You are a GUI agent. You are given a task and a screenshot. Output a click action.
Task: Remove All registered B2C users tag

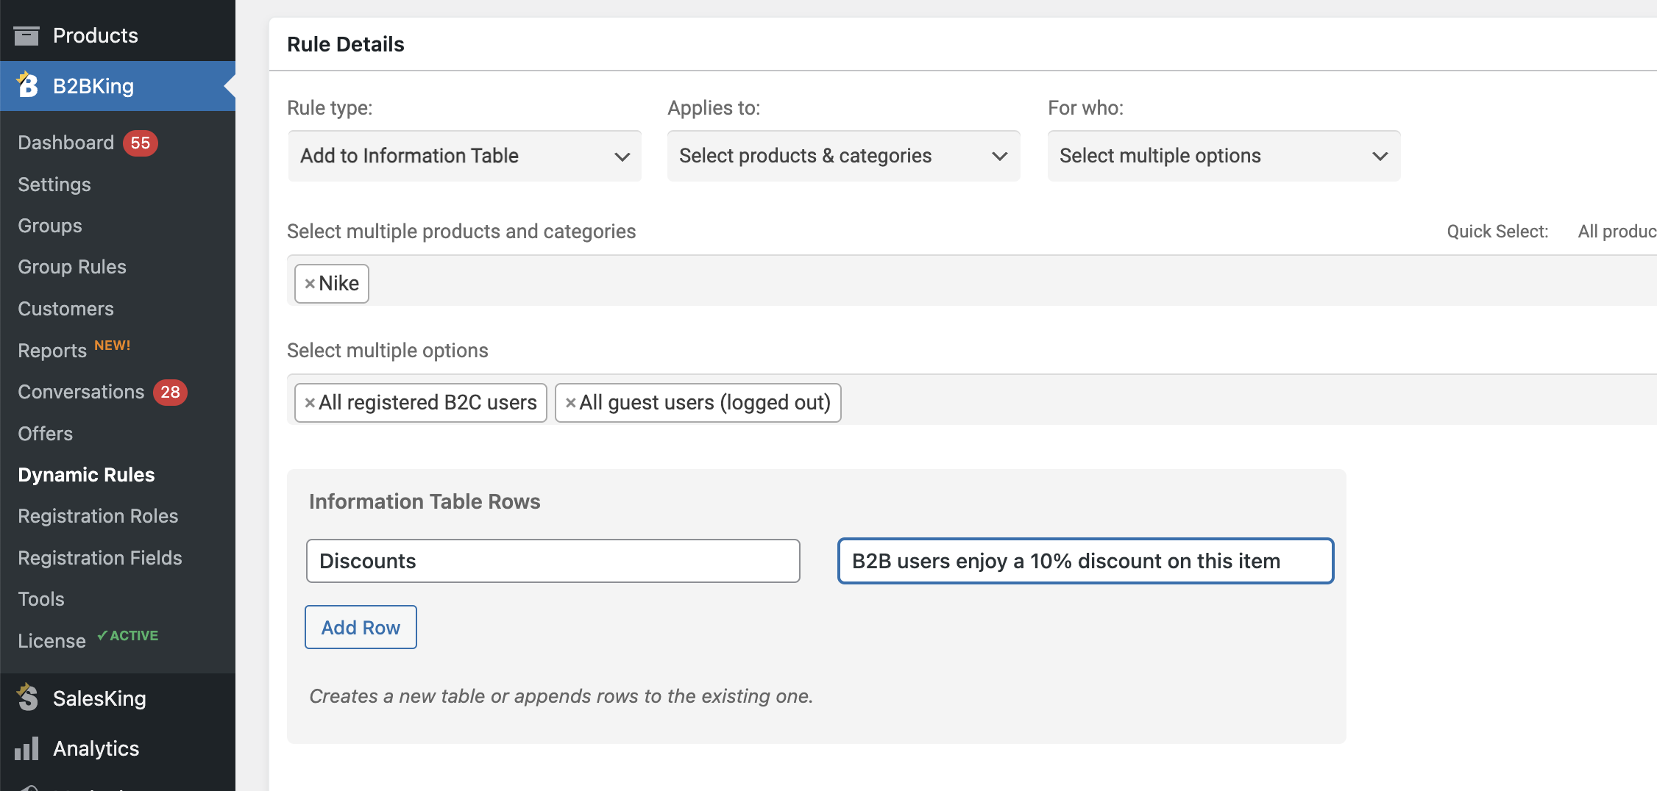coord(310,403)
